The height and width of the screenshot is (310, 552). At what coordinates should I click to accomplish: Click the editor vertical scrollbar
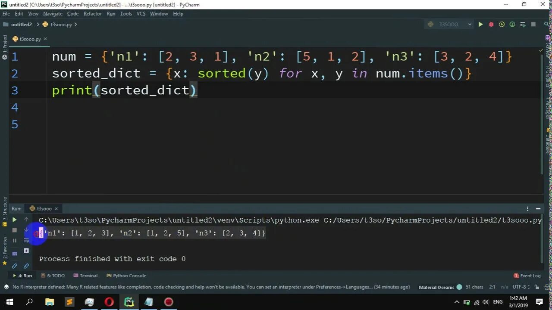[x=542, y=114]
